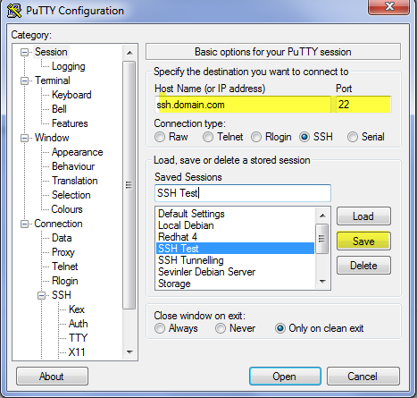Collapse the Terminal tree node
Viewport: 417px width, 398px height.
pos(24,81)
